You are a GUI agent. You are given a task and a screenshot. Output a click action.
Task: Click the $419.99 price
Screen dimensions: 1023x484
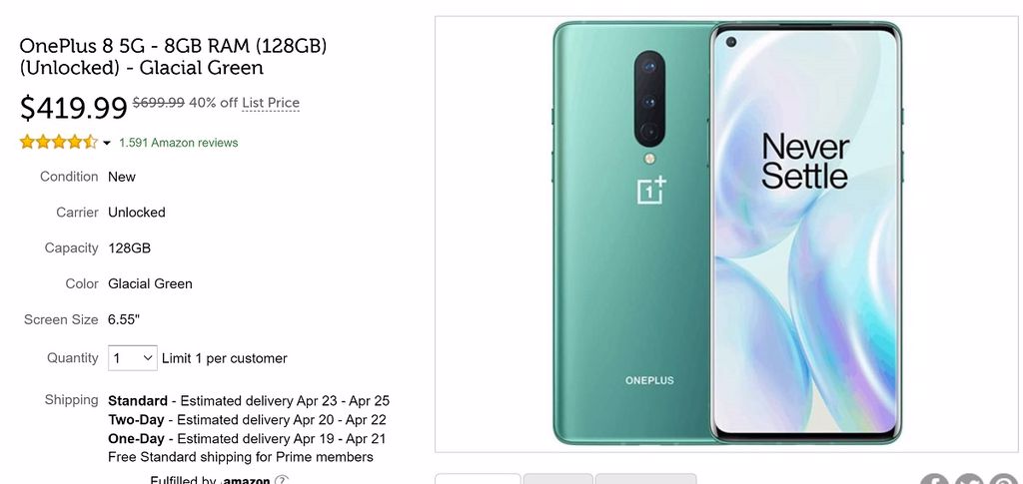pyautogui.click(x=74, y=108)
